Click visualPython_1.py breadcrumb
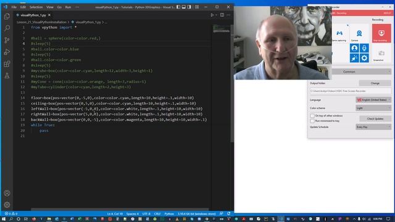The height and width of the screenshot is (222, 395). coord(88,22)
